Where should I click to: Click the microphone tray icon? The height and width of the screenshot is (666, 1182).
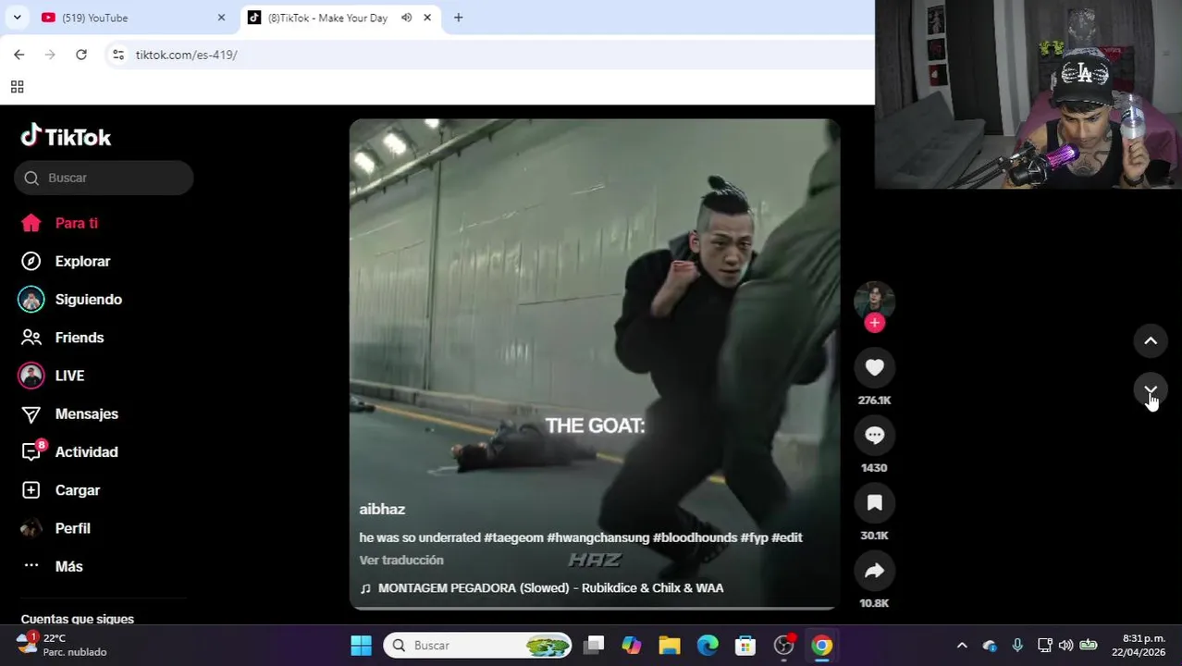click(1017, 646)
